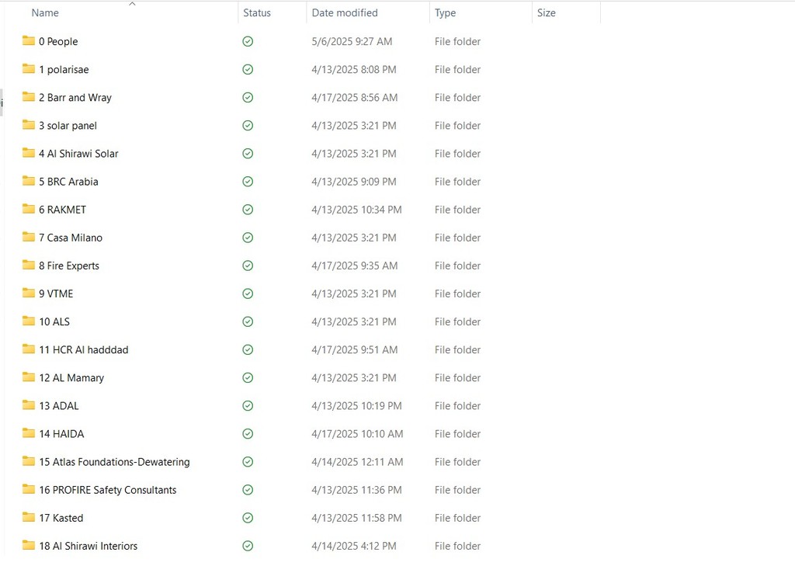Sort by the Date modified column header
Screen dimensions: 795x566
point(345,12)
